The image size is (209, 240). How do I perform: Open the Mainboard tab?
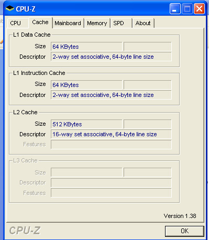pos(68,23)
